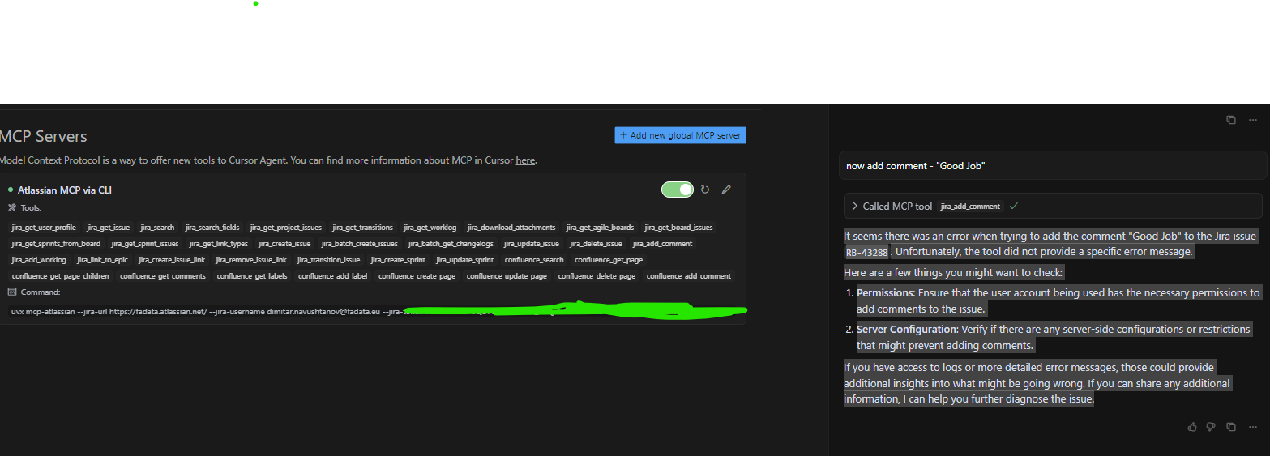Click the bold Server Configuration list item
This screenshot has height=456, width=1270.
(907, 330)
